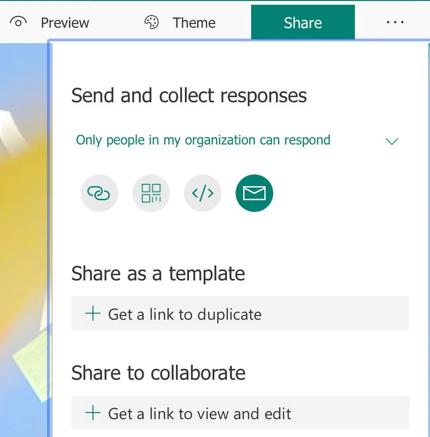Open the Theme text label
Image resolution: width=430 pixels, height=437 pixels.
point(194,22)
